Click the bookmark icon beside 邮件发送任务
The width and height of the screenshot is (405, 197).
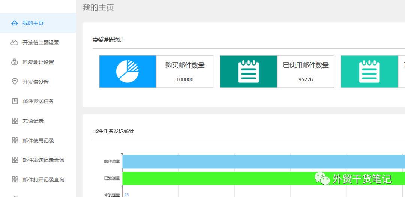(x=15, y=101)
